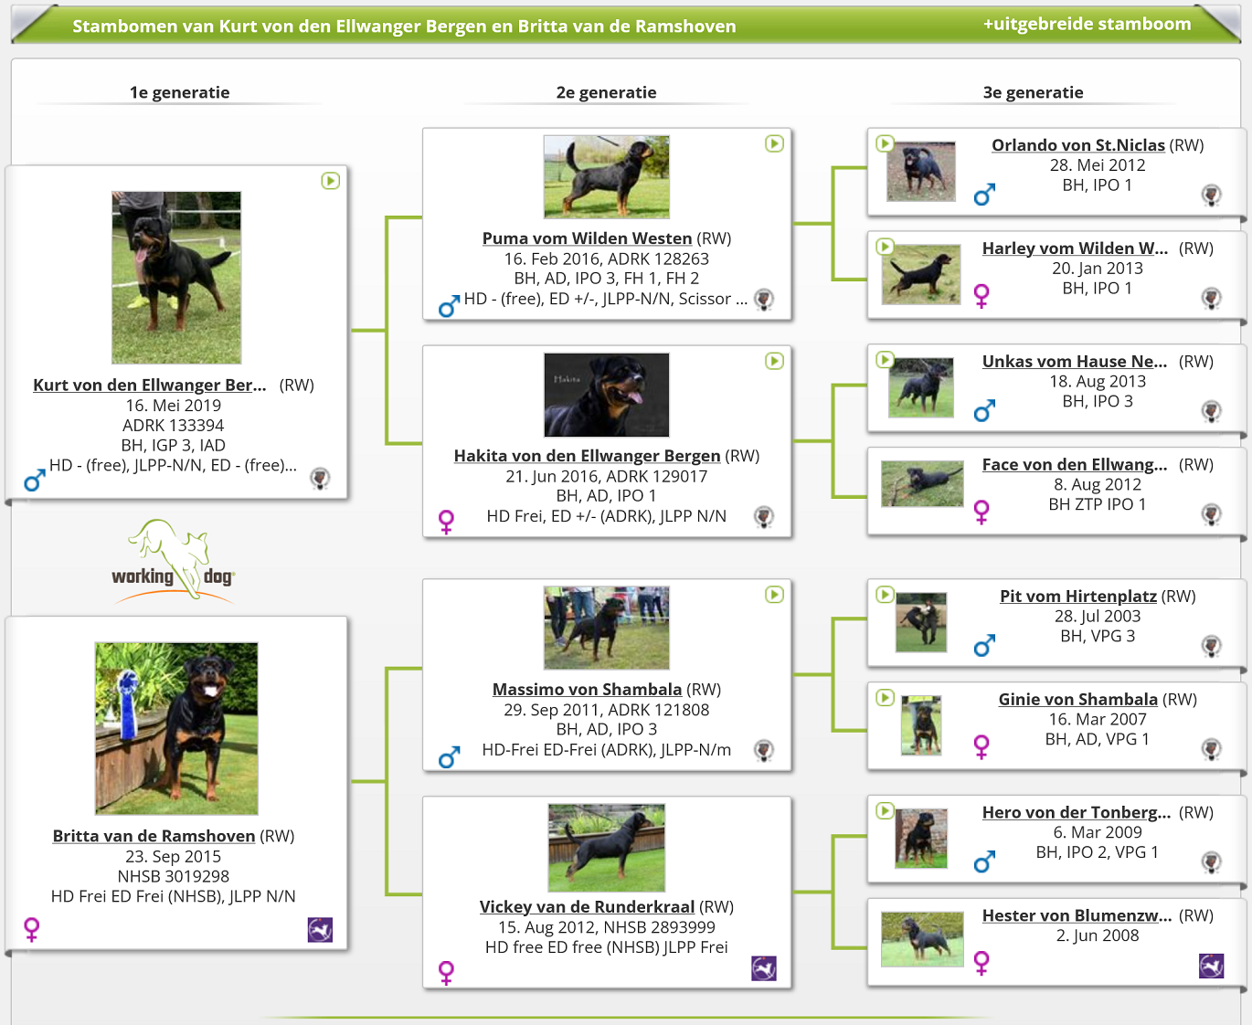Open Kurt's large photo thumbnail
Image resolution: width=1252 pixels, height=1025 pixels.
[176, 278]
